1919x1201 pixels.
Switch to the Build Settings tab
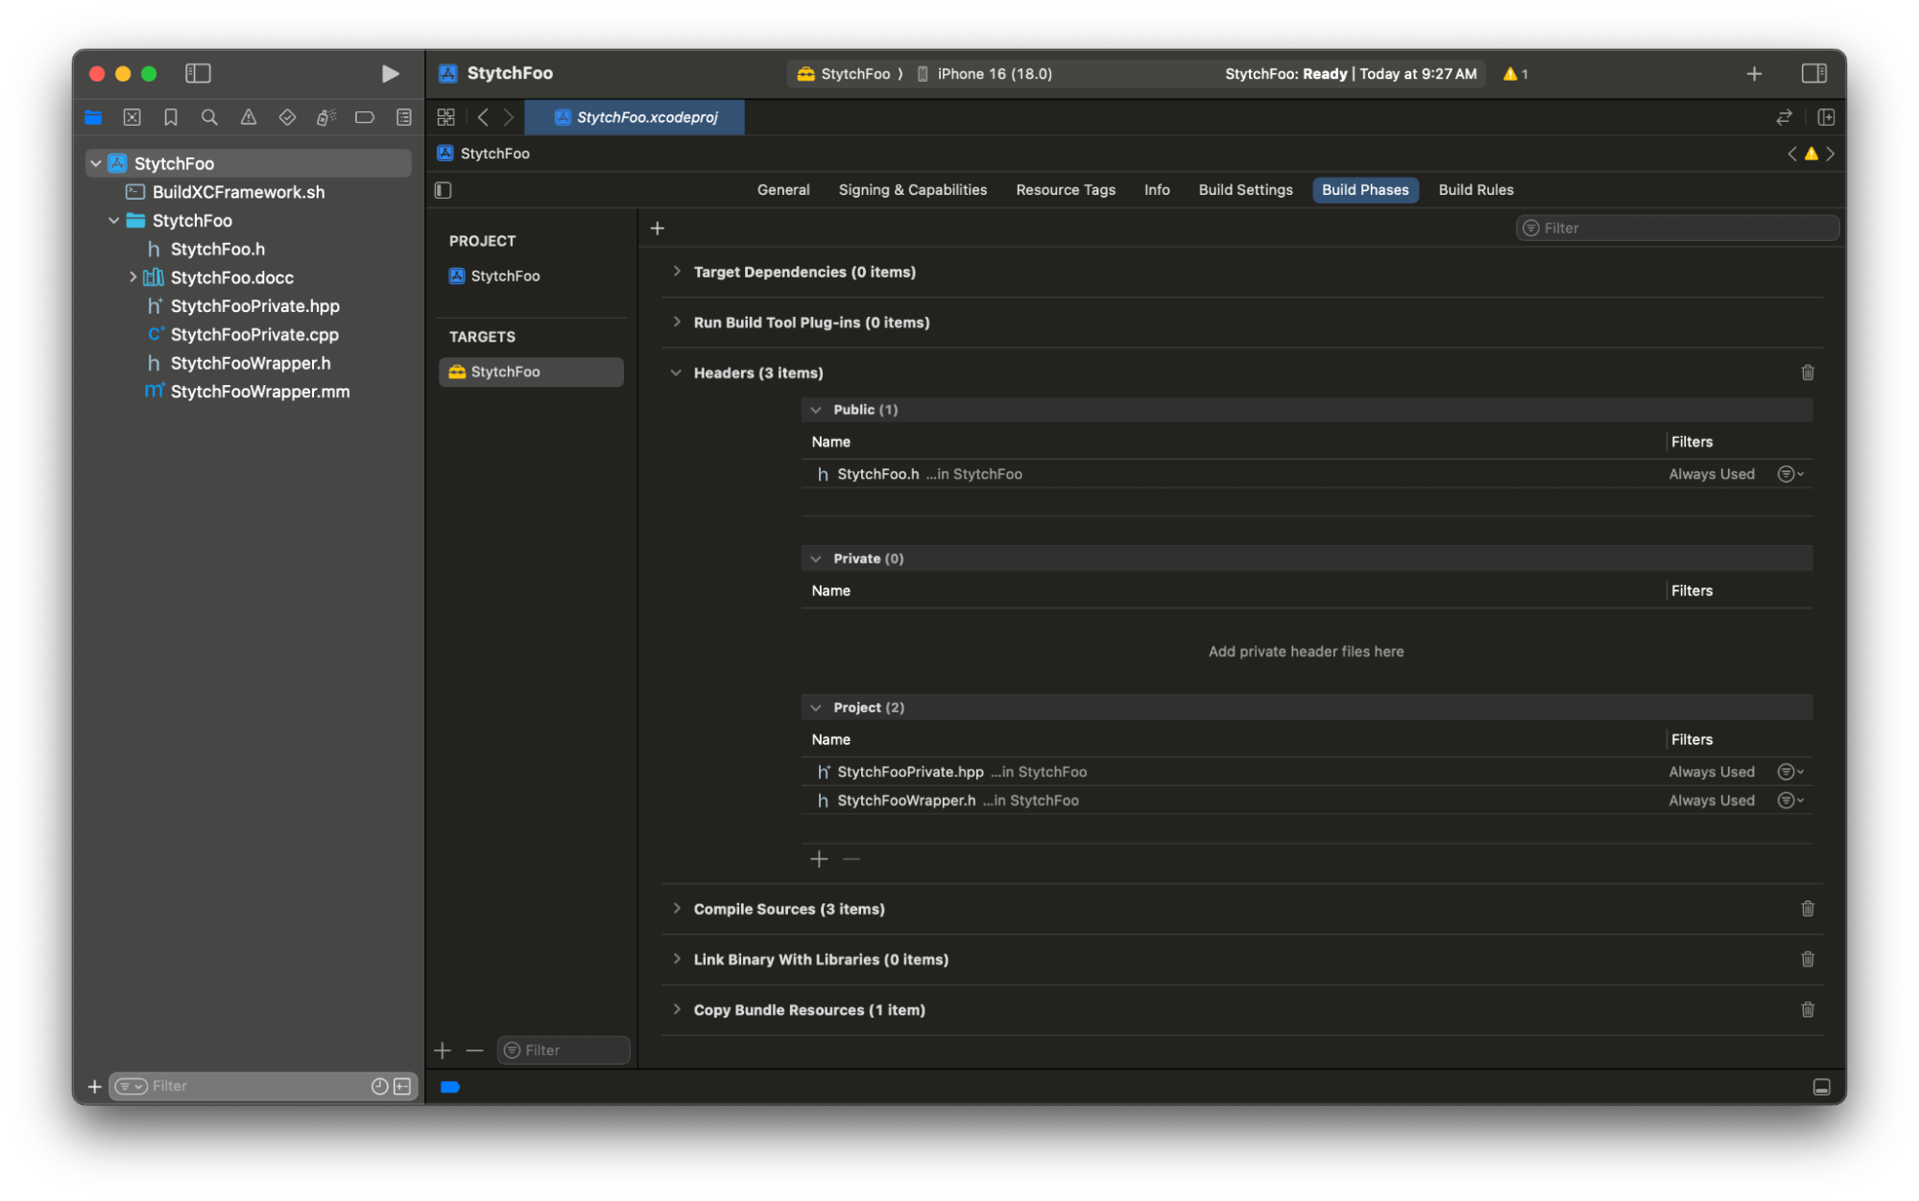tap(1245, 190)
